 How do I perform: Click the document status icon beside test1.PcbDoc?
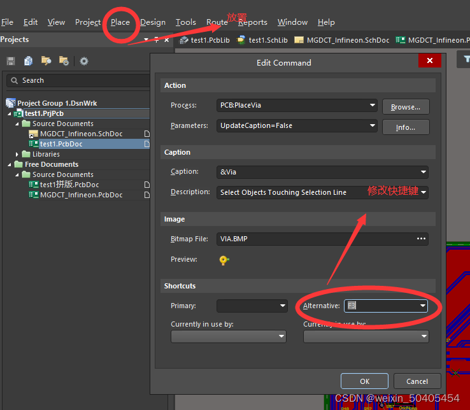147,144
